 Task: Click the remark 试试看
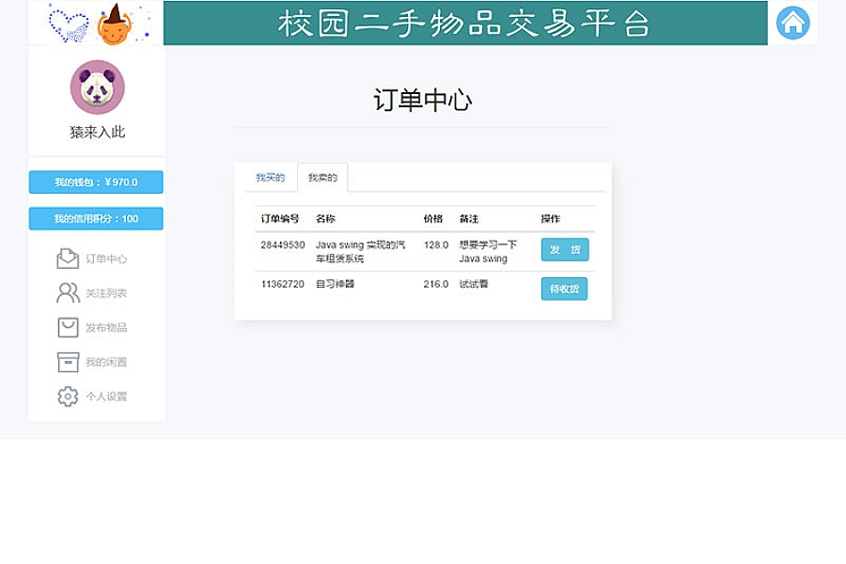tap(474, 284)
